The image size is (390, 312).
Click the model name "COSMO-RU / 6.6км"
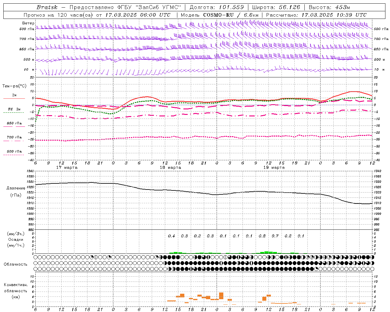pyautogui.click(x=231, y=15)
